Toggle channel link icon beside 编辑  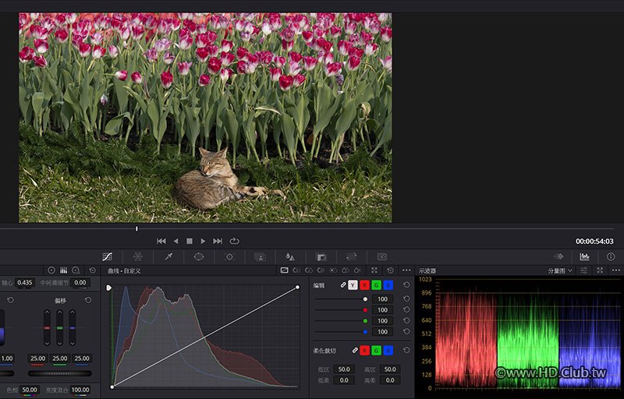pos(342,285)
